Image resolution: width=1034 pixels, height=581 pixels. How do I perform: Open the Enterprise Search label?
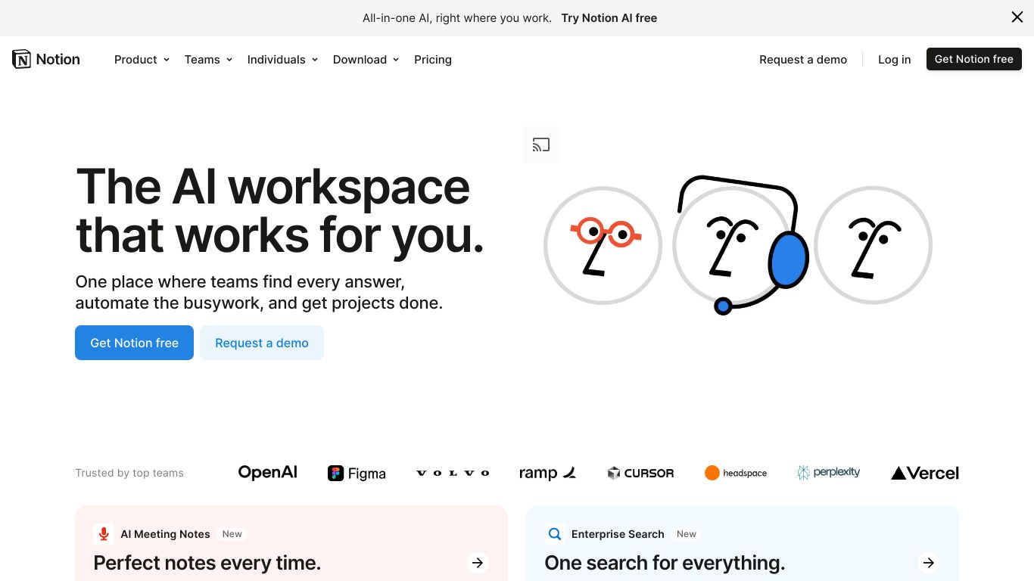pos(618,534)
